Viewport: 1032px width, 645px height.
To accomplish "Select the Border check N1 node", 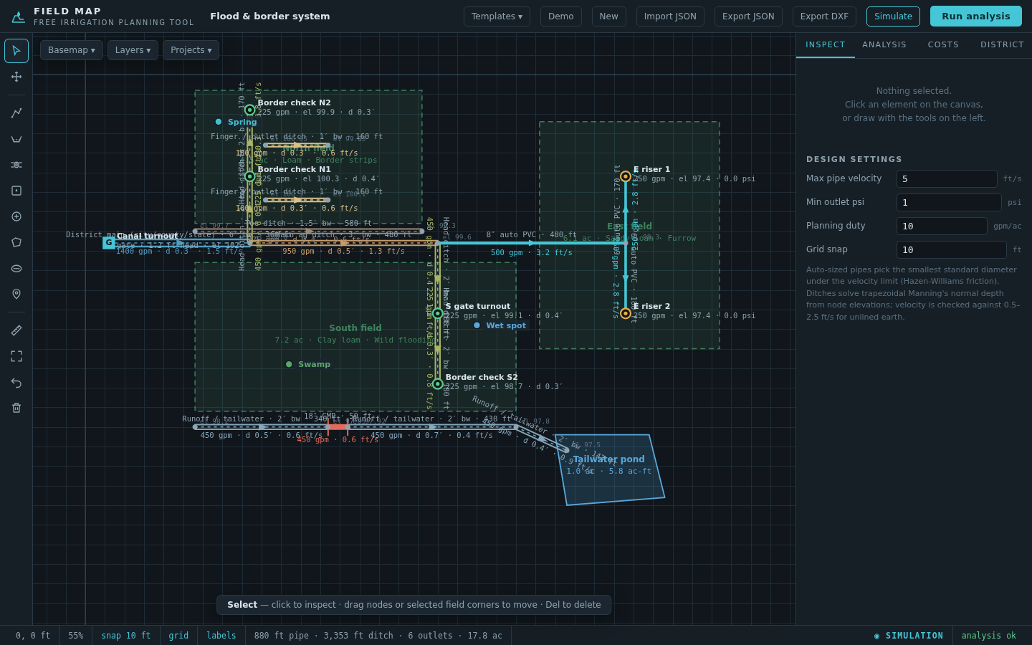I will (x=249, y=176).
